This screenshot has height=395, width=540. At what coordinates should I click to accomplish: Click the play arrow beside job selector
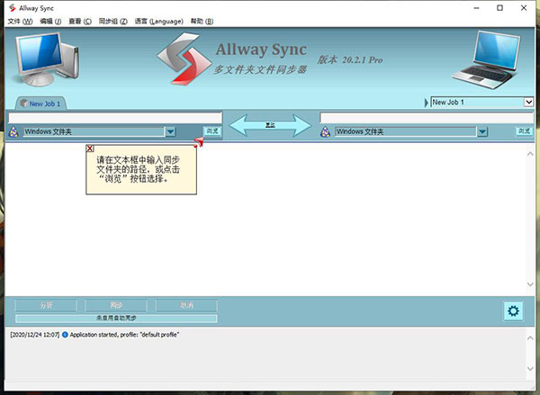point(427,103)
